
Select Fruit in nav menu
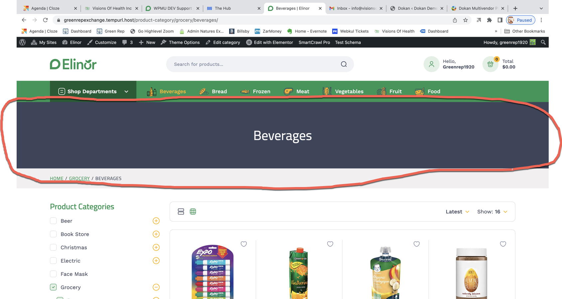(389, 91)
